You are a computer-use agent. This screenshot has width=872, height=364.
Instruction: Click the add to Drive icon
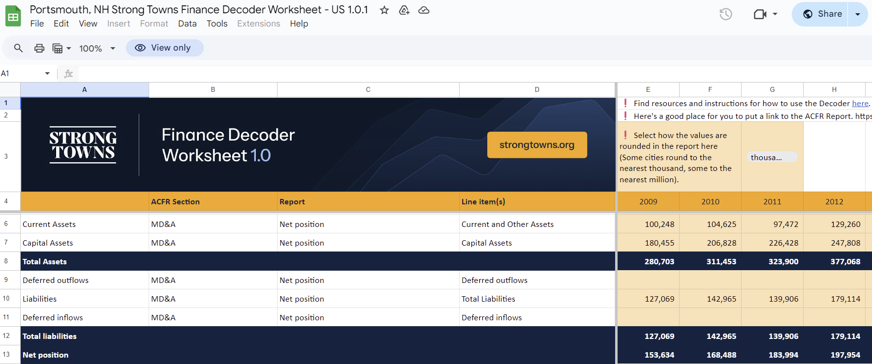coord(404,10)
